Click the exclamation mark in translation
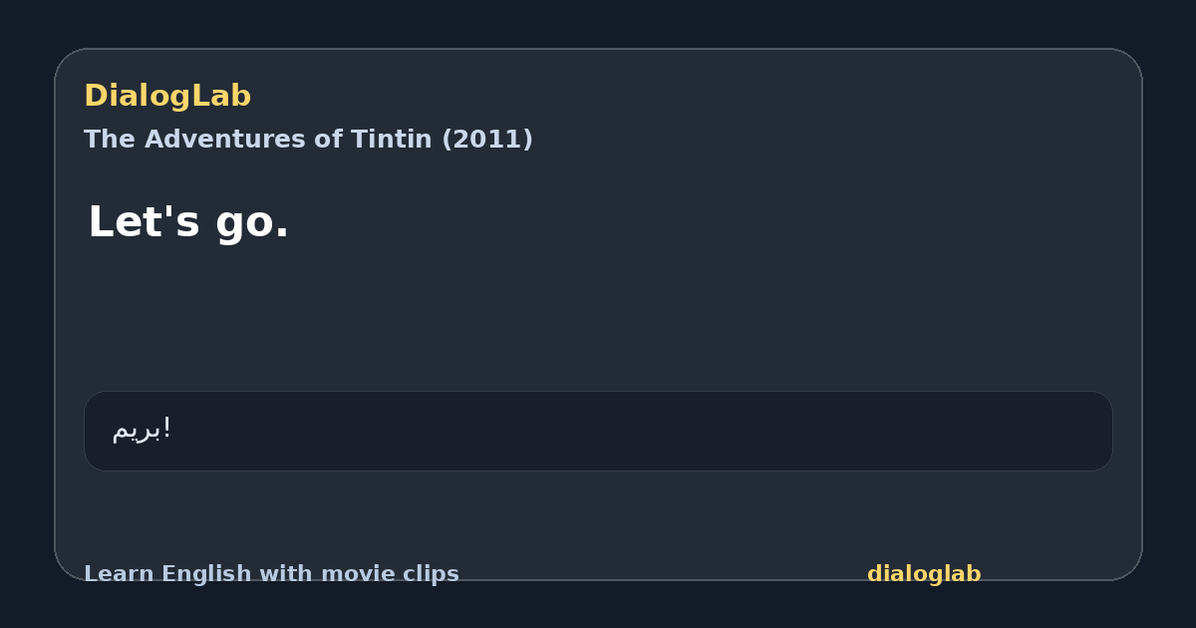The width and height of the screenshot is (1196, 628). point(166,429)
